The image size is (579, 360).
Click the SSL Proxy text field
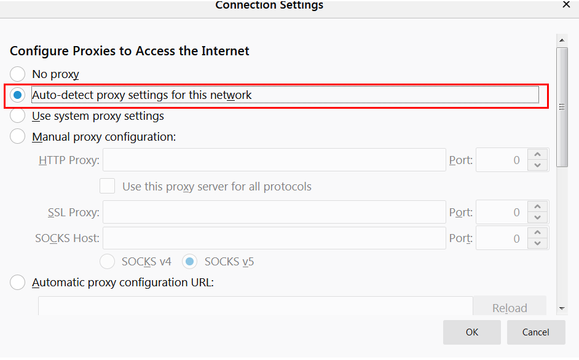coord(274,212)
